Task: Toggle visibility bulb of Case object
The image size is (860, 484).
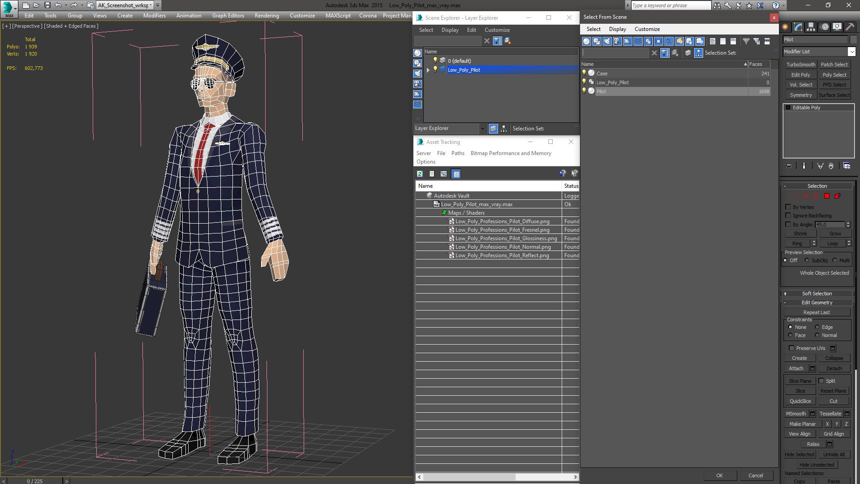Action: [x=584, y=73]
